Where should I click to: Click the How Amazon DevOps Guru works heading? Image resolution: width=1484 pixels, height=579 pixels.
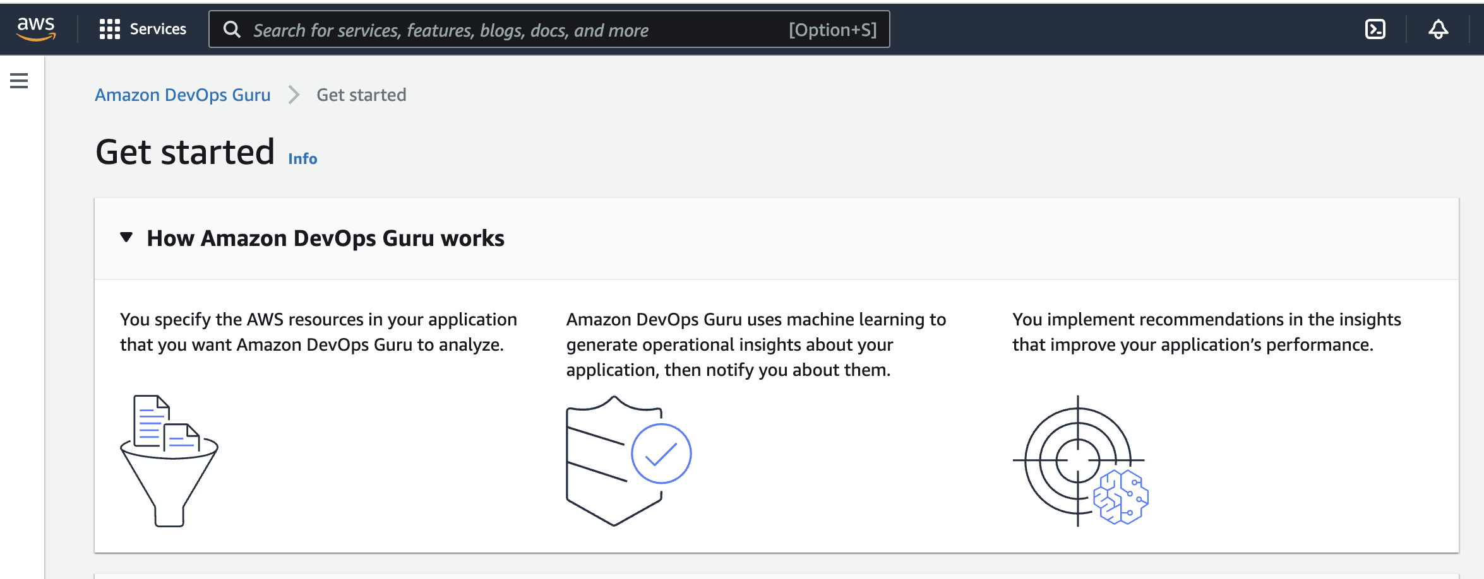[325, 238]
